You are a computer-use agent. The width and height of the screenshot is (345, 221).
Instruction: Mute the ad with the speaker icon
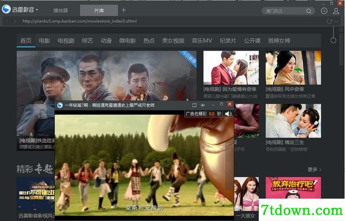coord(228,114)
